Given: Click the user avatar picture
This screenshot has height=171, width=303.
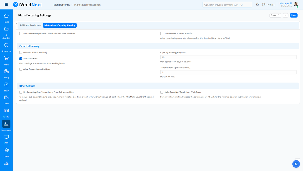Looking at the screenshot, I should point(296,4).
